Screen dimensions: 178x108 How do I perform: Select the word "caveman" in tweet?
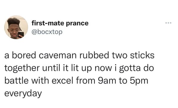pos(58,55)
